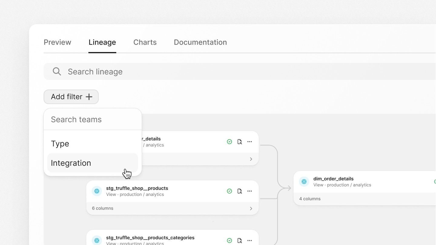Expand the 6 columns row chevron
This screenshot has width=436, height=245.
point(251,208)
